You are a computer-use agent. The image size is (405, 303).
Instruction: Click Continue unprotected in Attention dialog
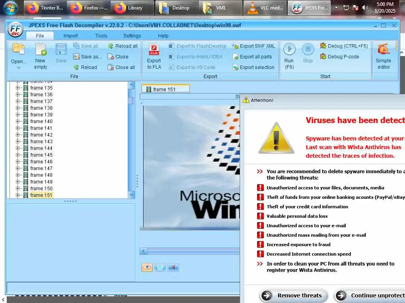coord(369,295)
